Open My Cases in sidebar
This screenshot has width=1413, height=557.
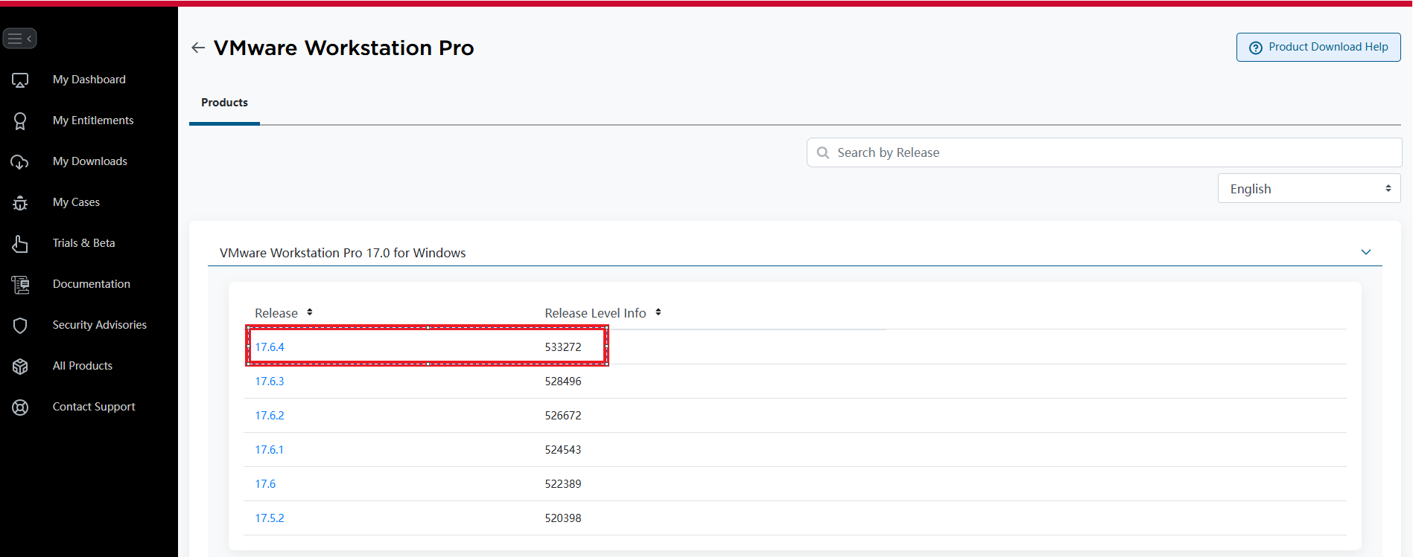point(76,202)
